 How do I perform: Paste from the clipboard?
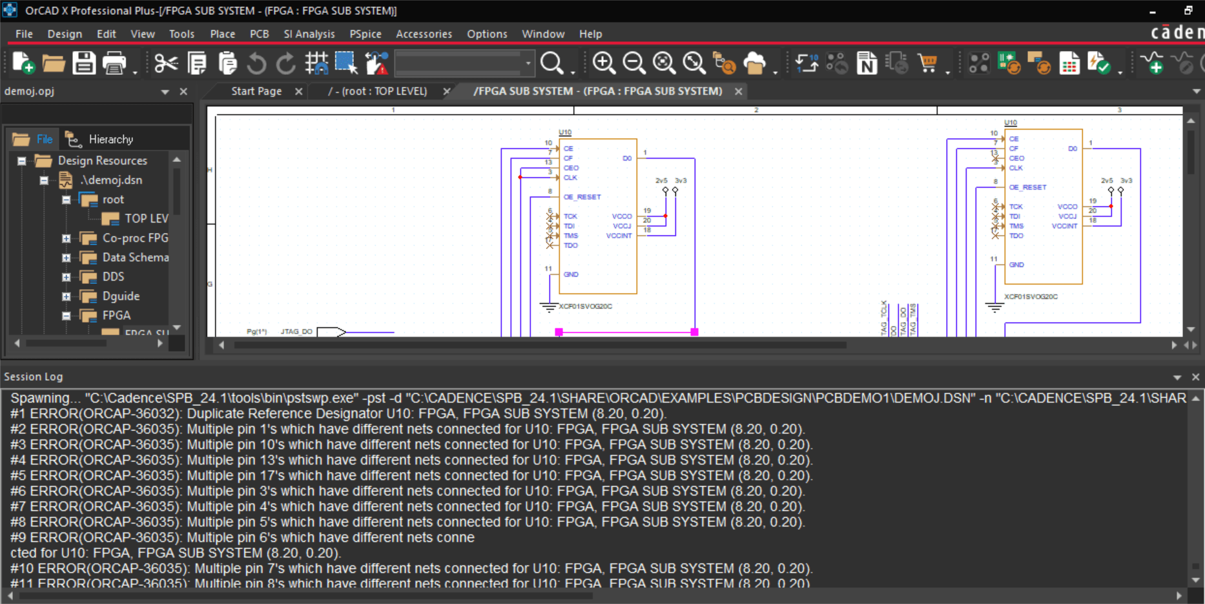[227, 63]
